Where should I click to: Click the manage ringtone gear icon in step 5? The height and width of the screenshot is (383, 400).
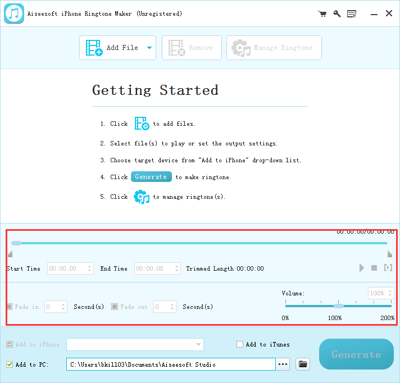click(x=142, y=197)
